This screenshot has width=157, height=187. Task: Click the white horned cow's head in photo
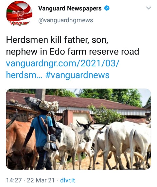(x=85, y=131)
